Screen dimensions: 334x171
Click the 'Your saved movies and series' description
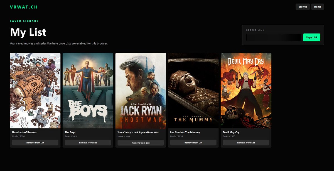59,44
